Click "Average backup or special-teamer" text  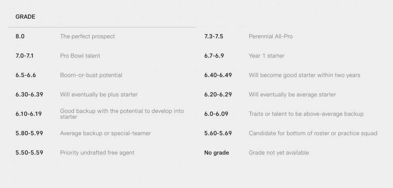[105, 133]
